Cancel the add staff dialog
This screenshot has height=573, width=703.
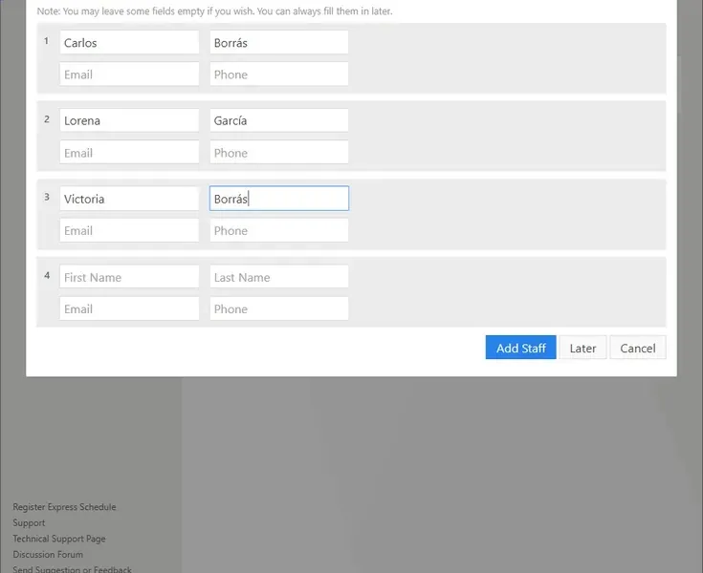click(x=637, y=348)
